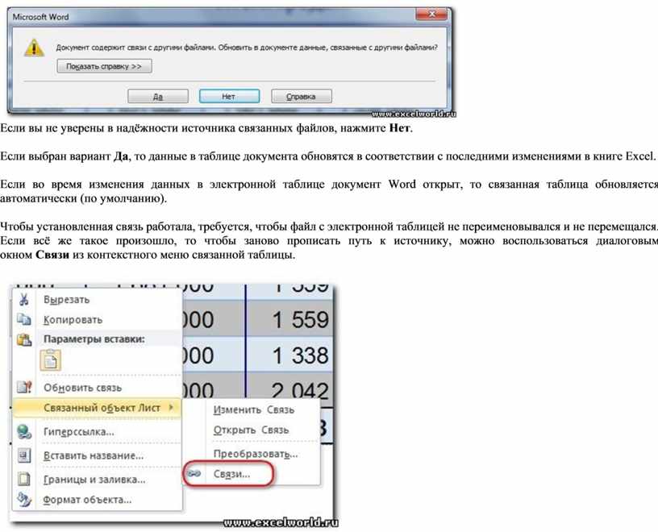Click the Формат объекта icon

24,500
